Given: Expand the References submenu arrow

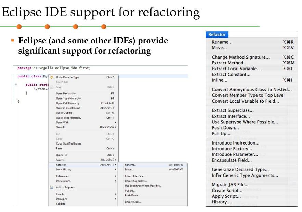Looking at the screenshot, I should click(x=115, y=176).
